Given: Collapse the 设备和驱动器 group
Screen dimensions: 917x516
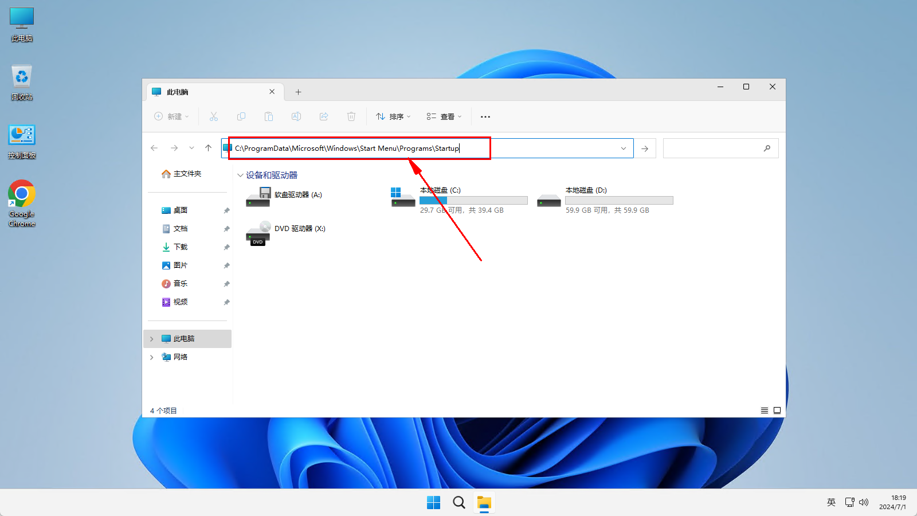Looking at the screenshot, I should [x=240, y=175].
